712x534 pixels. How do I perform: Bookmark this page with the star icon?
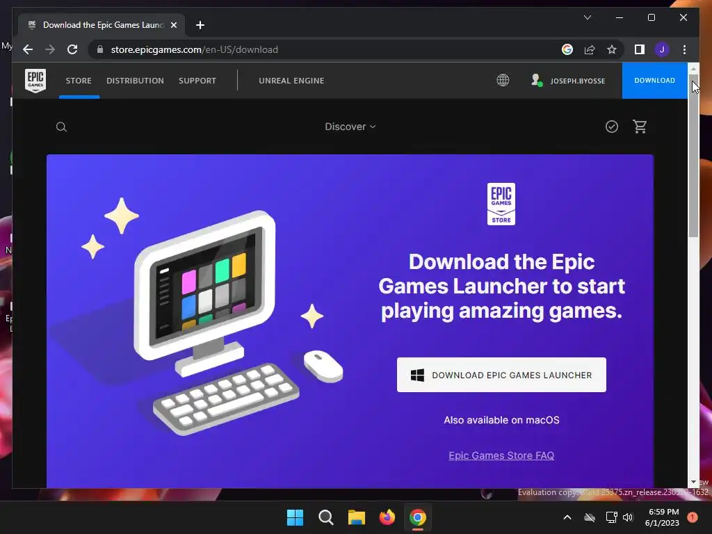tap(612, 49)
